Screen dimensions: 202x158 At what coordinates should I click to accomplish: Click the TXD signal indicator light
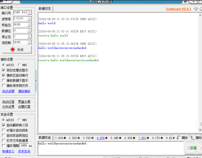(x=92, y=138)
